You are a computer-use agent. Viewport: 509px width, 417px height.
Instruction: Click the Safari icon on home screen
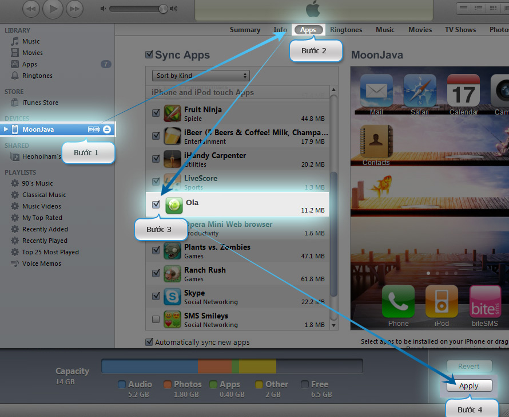coord(420,91)
